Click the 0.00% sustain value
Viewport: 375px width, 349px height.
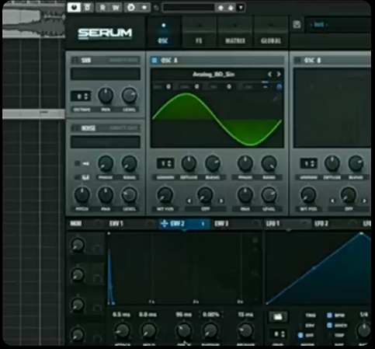click(211, 315)
